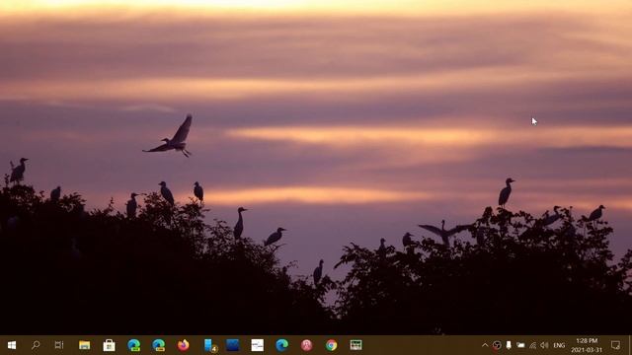Open Edge with the yellow badge
The height and width of the screenshot is (355, 632).
click(158, 345)
